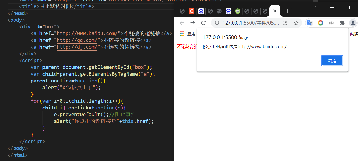Click var parent=document.getElementById line
Viewport: 358px width, 161px height.
[92, 67]
